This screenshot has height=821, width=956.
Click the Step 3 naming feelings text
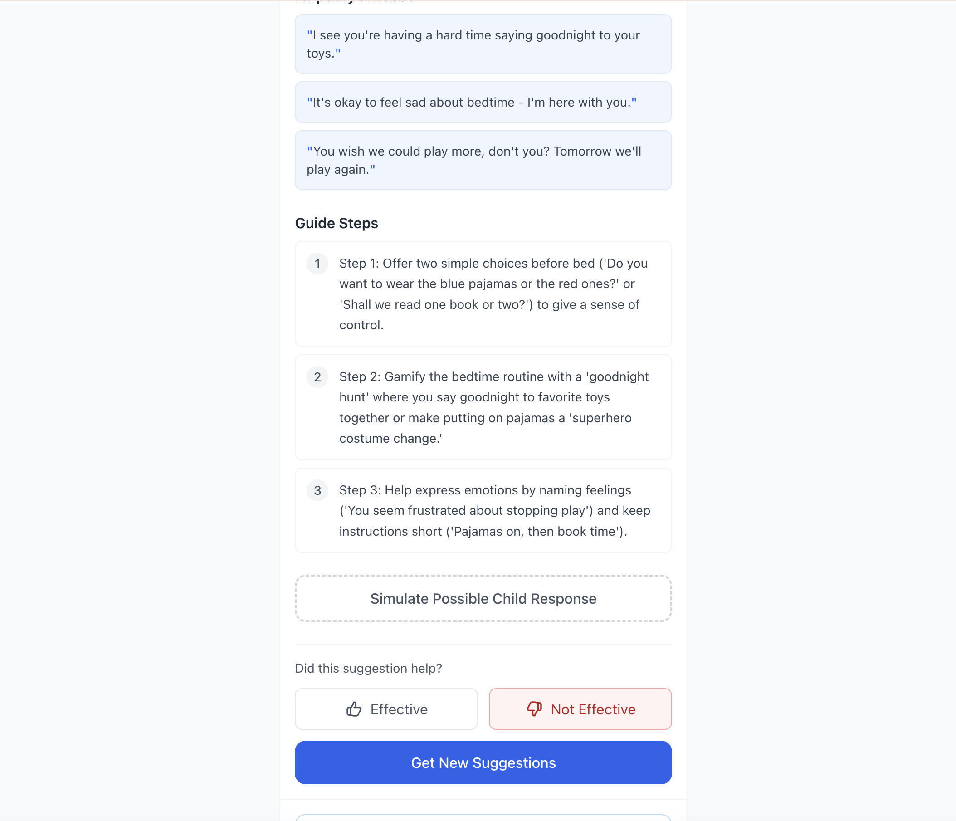click(494, 511)
